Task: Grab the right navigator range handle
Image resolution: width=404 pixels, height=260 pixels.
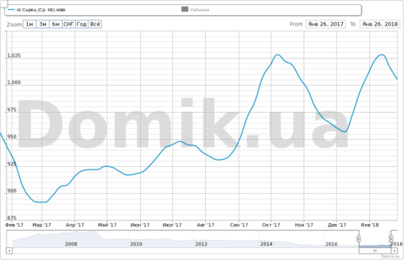Action: (391, 239)
